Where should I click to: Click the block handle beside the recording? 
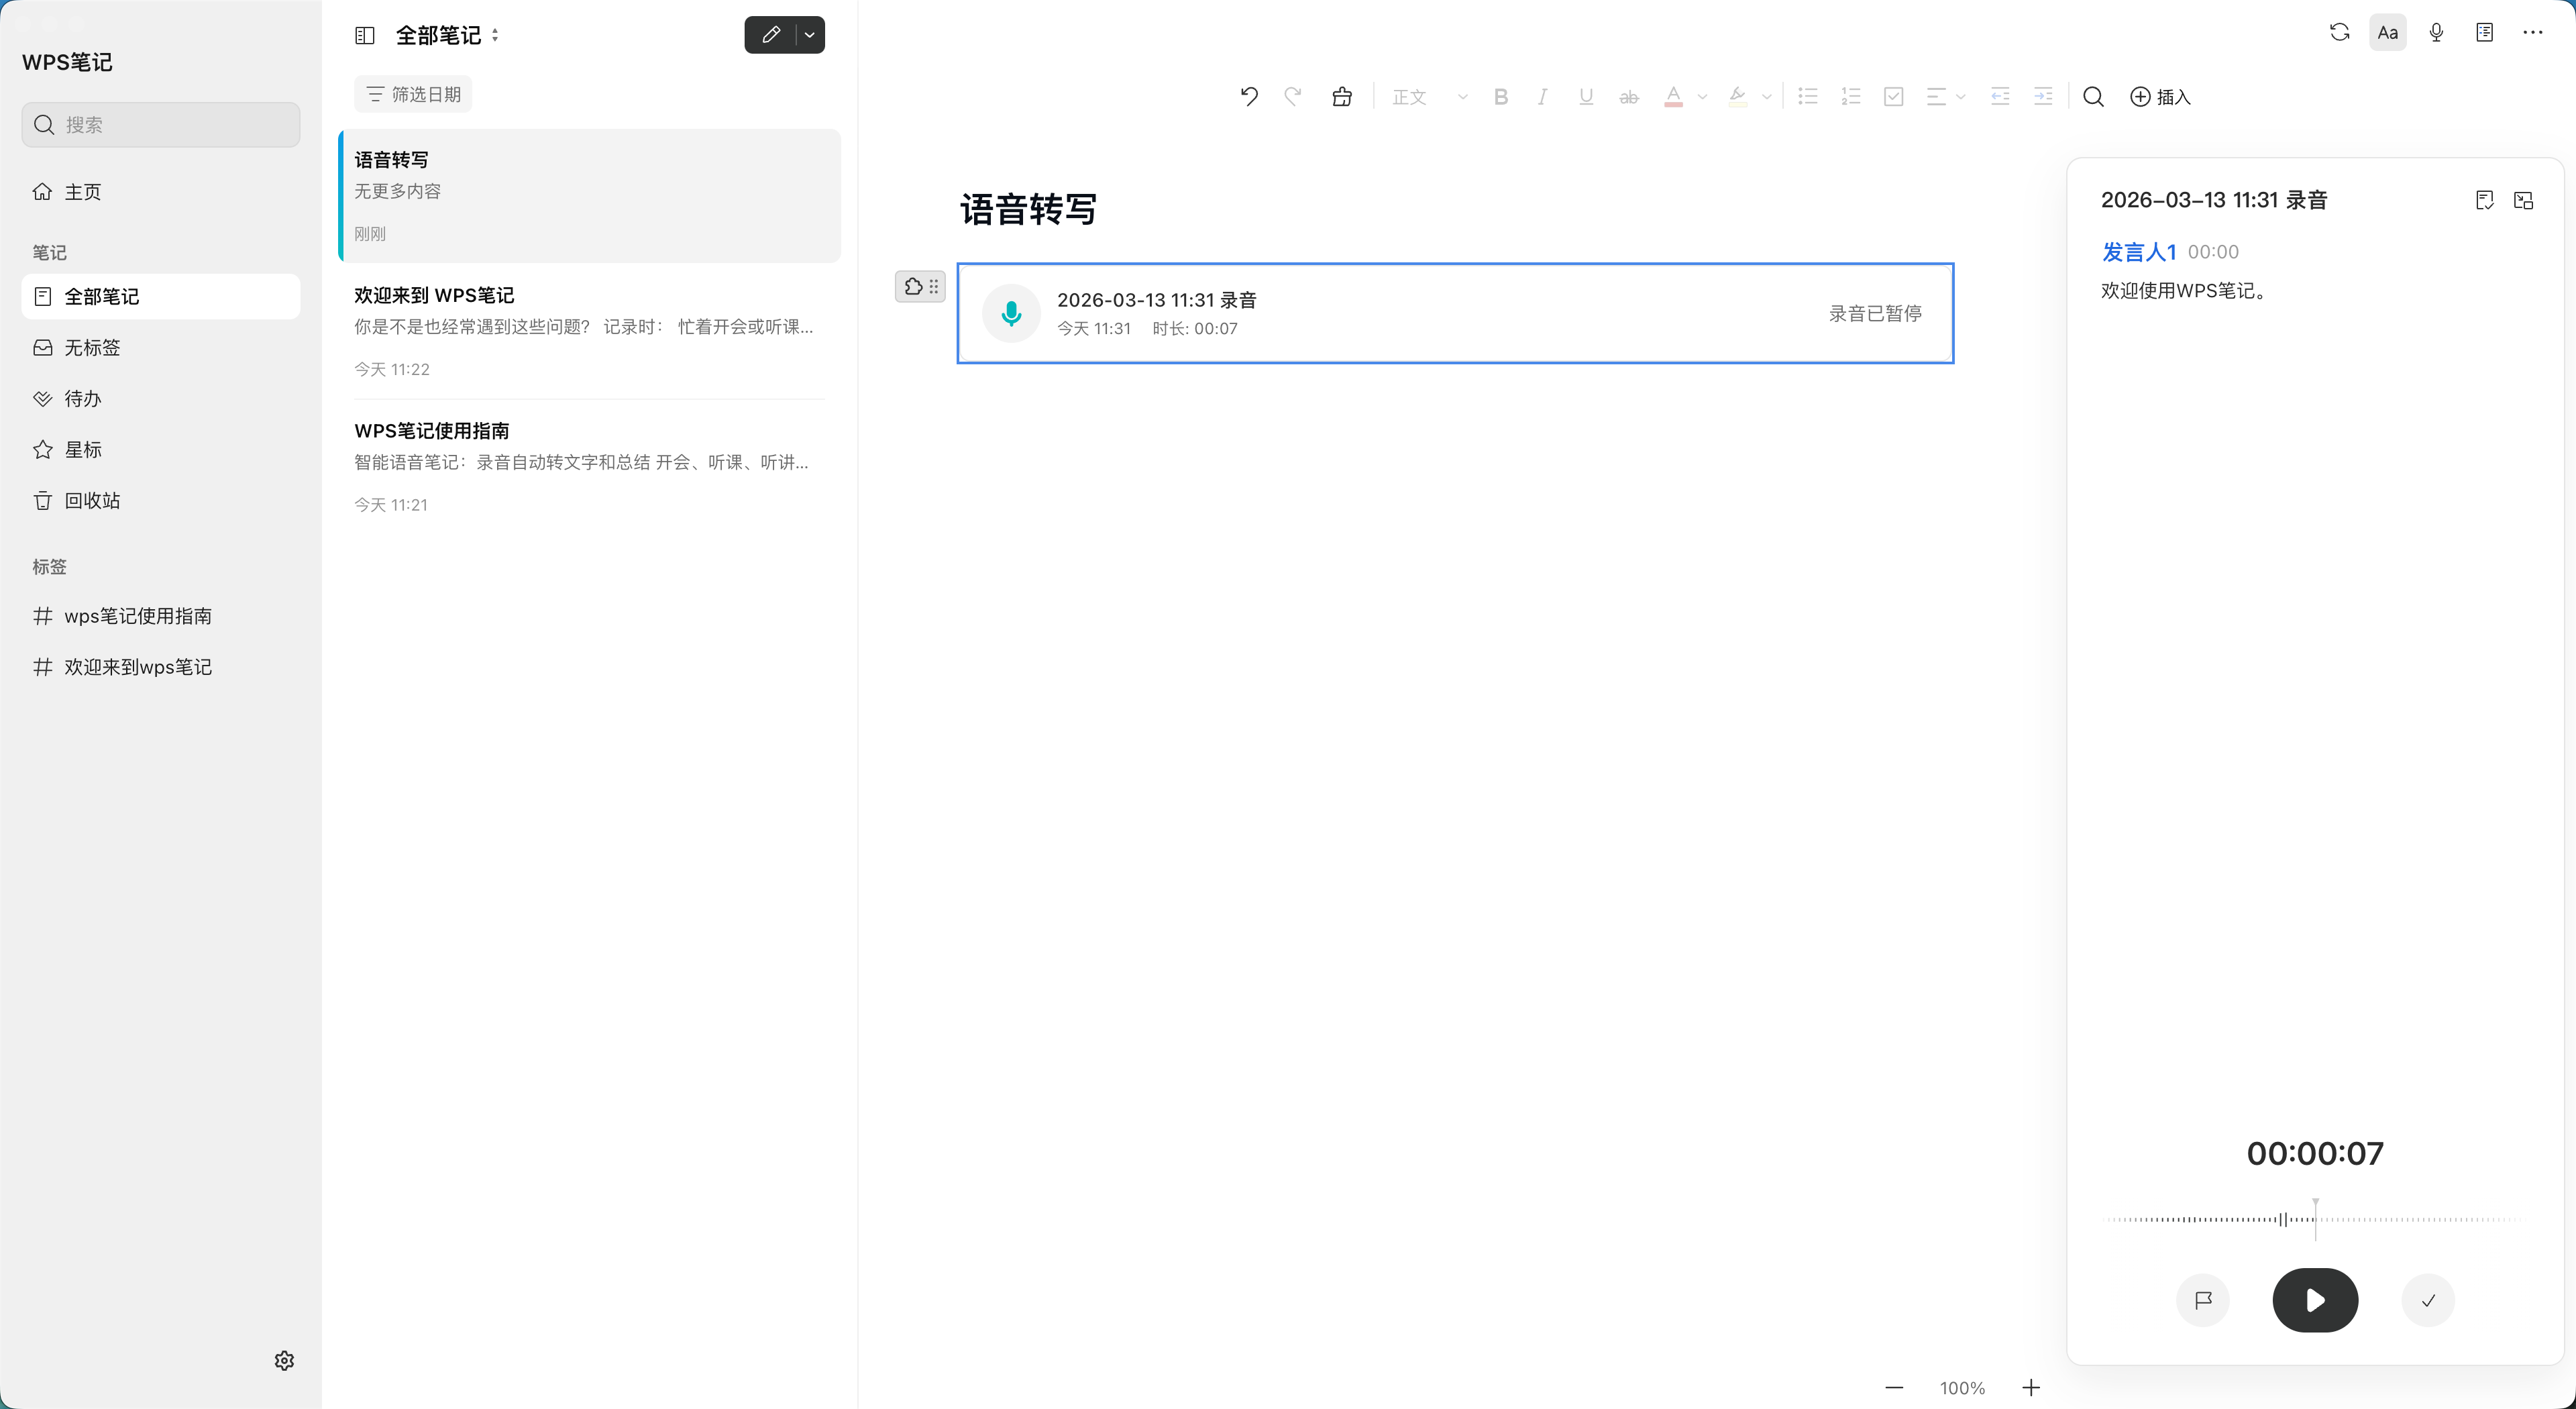(x=920, y=287)
